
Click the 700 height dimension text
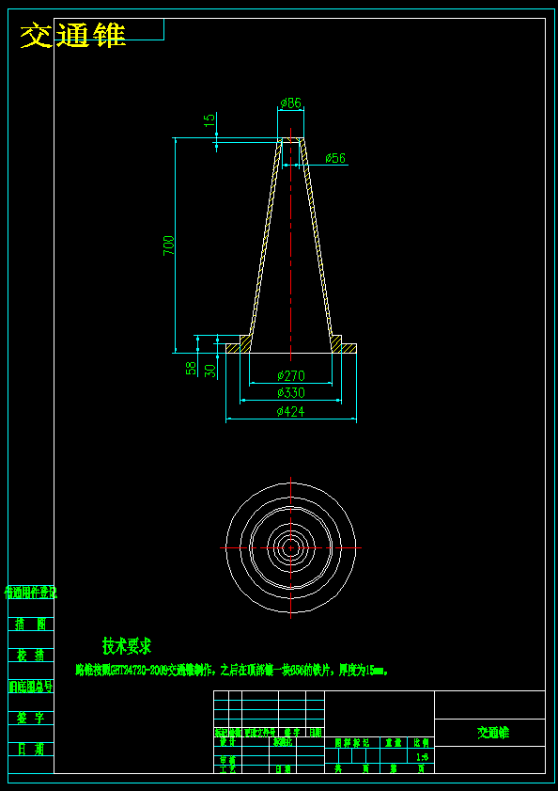click(x=169, y=245)
